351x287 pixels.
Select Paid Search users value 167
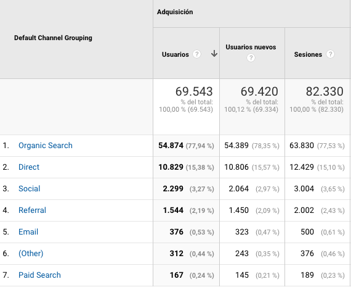pos(176,275)
